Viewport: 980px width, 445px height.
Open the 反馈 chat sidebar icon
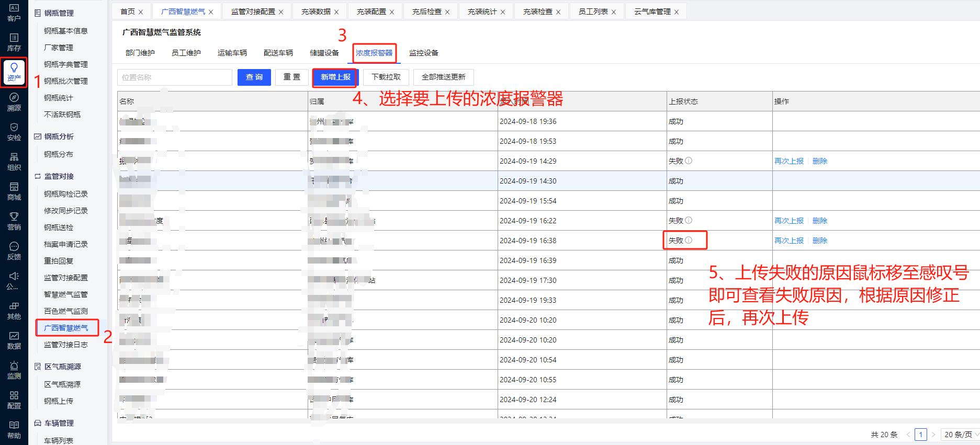point(14,251)
